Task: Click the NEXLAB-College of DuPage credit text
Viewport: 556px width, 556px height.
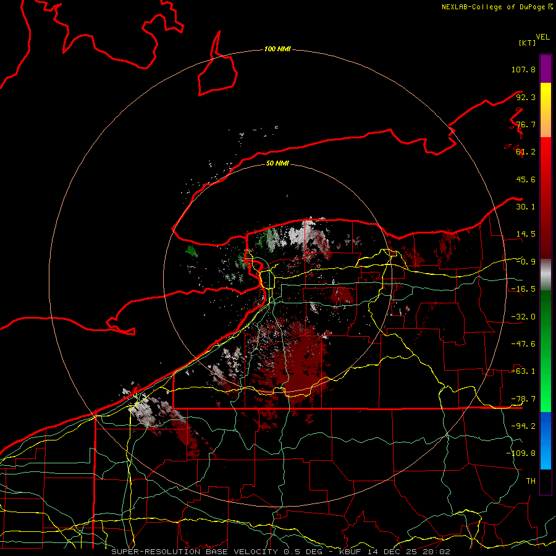Action: point(494,7)
